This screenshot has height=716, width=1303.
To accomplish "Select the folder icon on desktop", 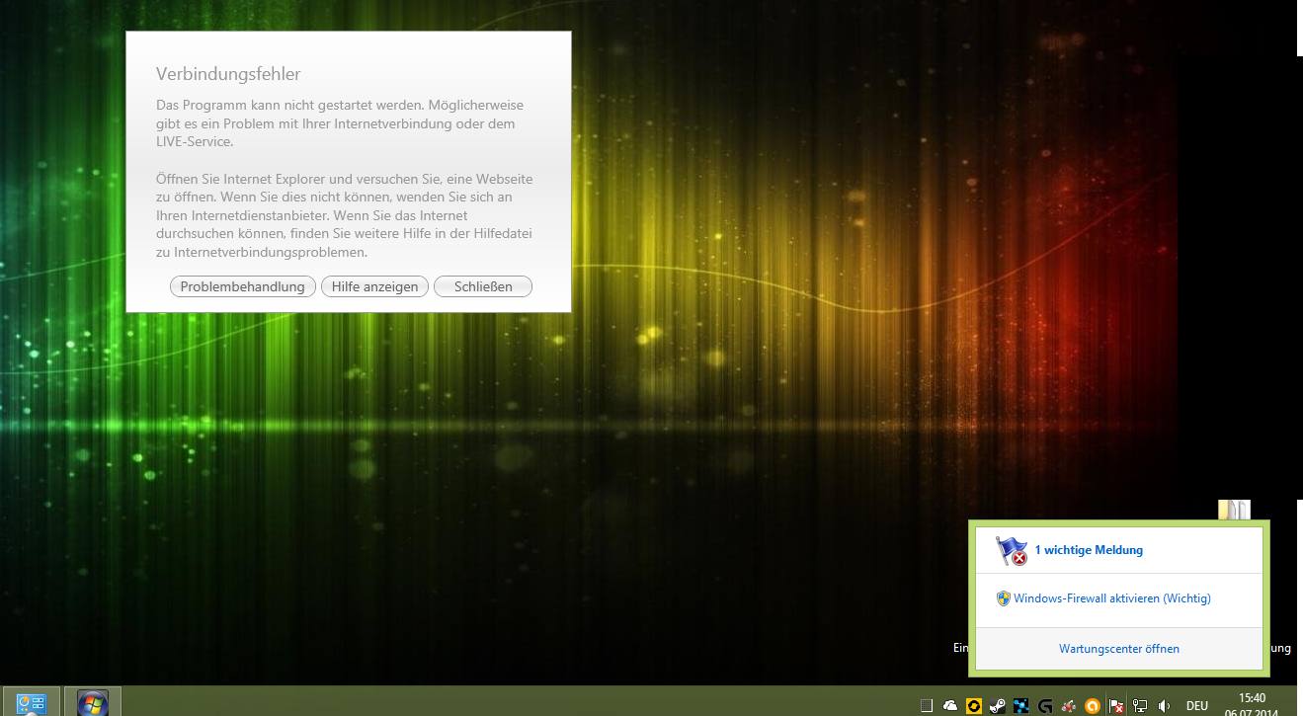I will tap(1234, 510).
